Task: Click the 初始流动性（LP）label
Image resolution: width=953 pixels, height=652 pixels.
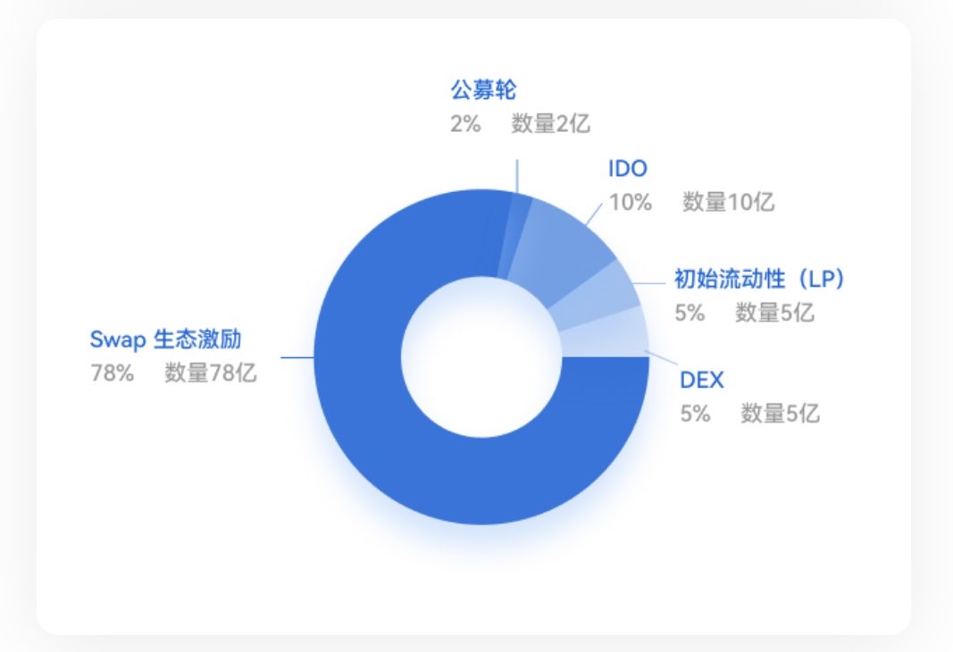Action: [x=759, y=279]
